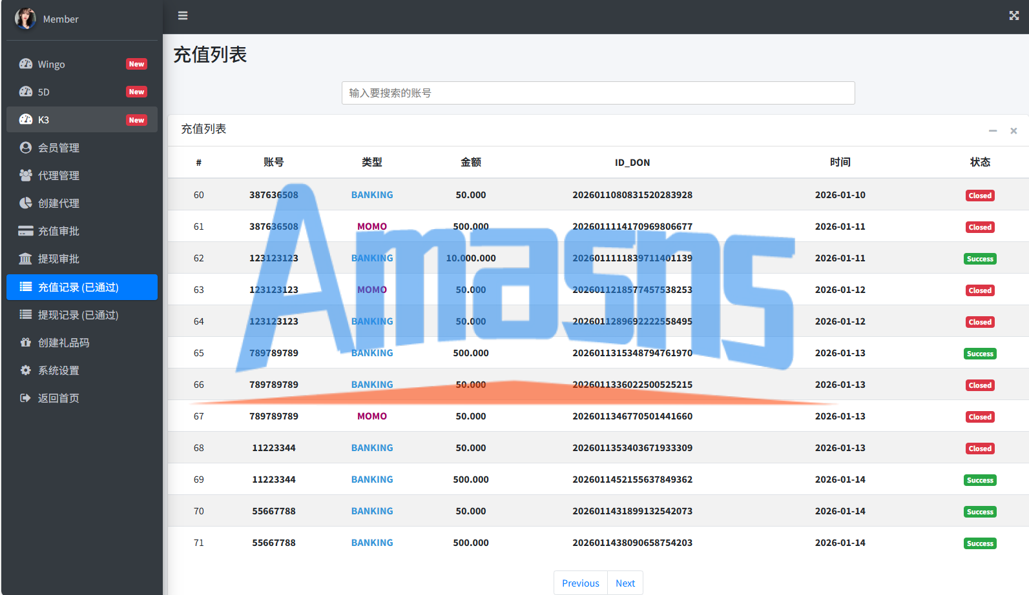Collapse the 充值列表 card with minus icon
The width and height of the screenshot is (1029, 595).
click(993, 131)
